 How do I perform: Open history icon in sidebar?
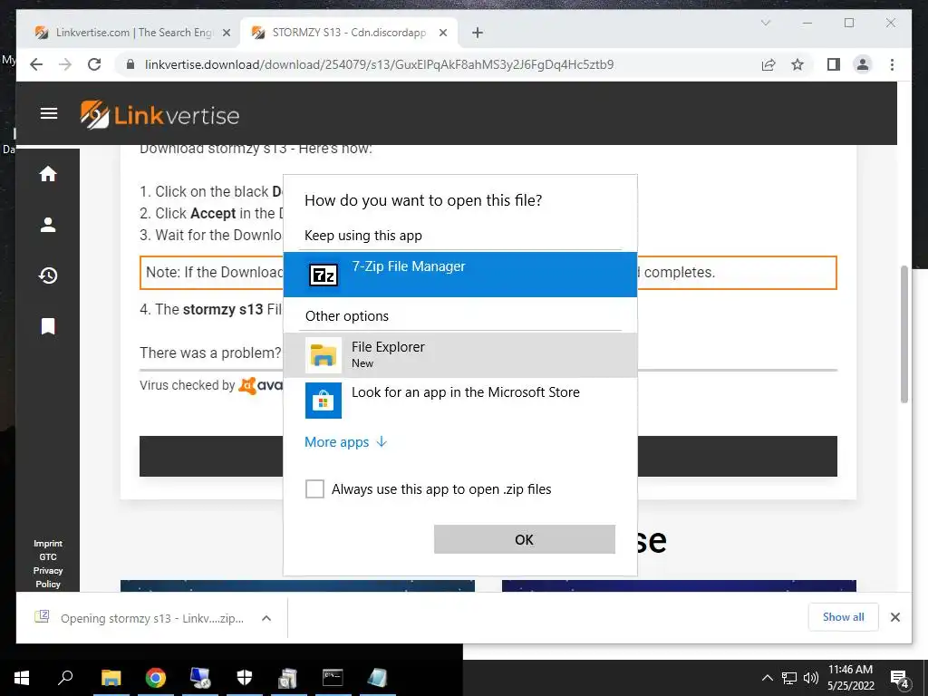tap(48, 275)
